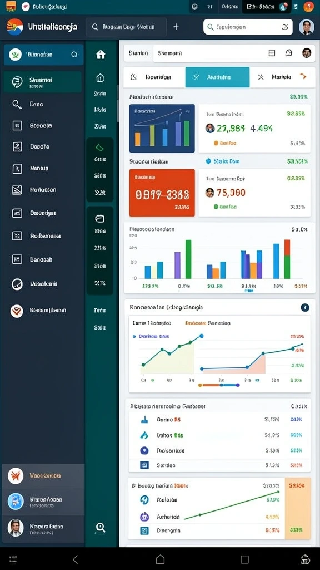Open the user avatar menu at top right
Image resolution: width=320 pixels, height=570 pixels.
(x=307, y=27)
